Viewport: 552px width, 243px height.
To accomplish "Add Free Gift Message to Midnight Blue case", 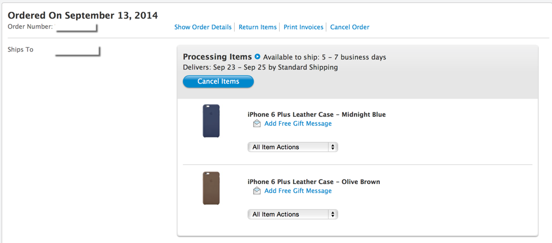I will pos(298,123).
